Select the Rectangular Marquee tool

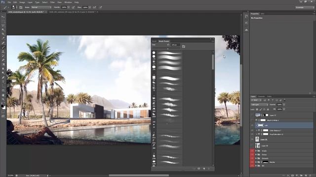[x=3, y=21]
